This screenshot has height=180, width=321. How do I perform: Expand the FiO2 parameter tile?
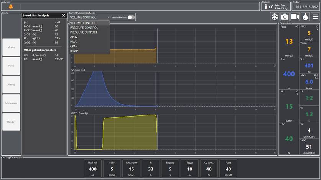[289, 138]
